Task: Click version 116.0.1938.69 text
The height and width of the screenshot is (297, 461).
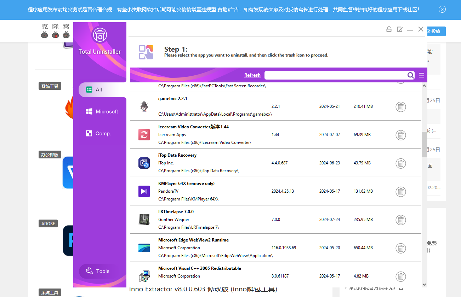Action: click(284, 248)
